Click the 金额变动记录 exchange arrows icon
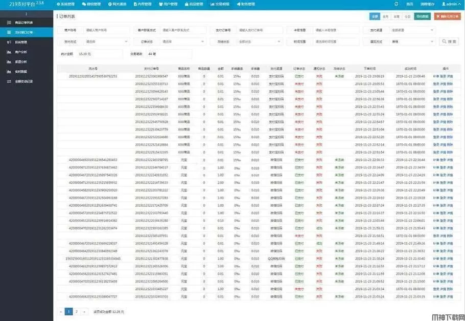This screenshot has height=321, width=465. click(9, 81)
